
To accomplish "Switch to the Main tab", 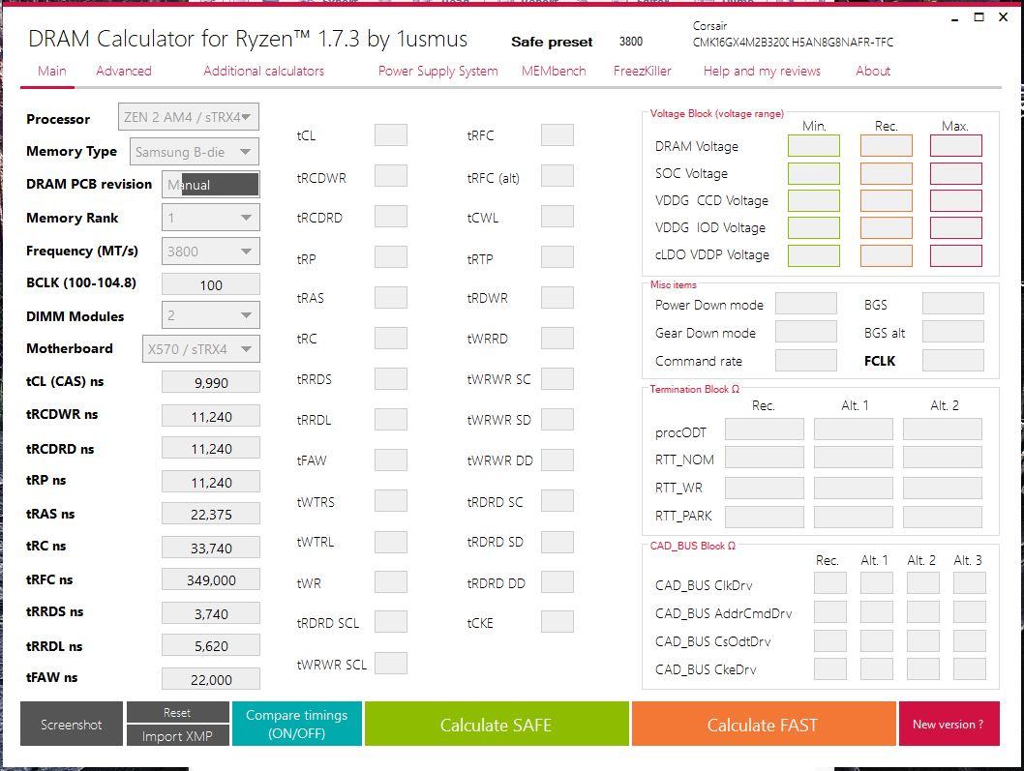I will 51,72.
